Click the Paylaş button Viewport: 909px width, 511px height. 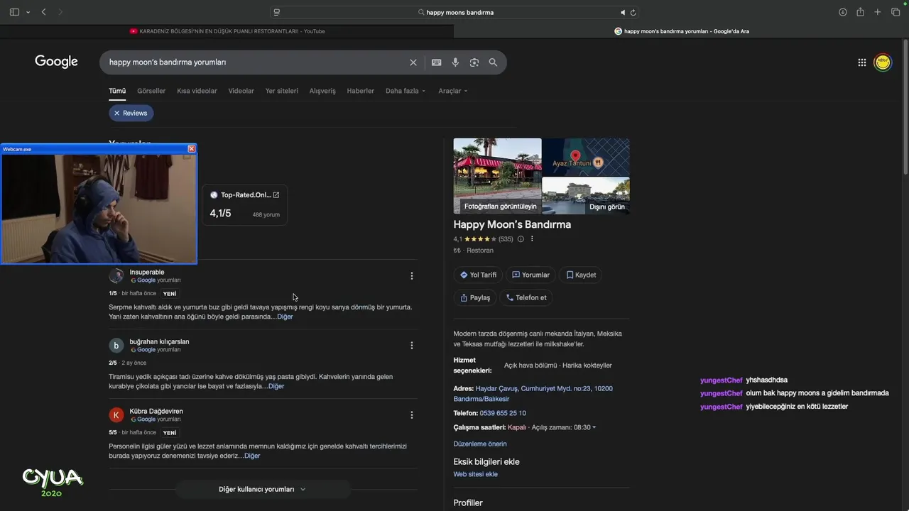point(475,297)
